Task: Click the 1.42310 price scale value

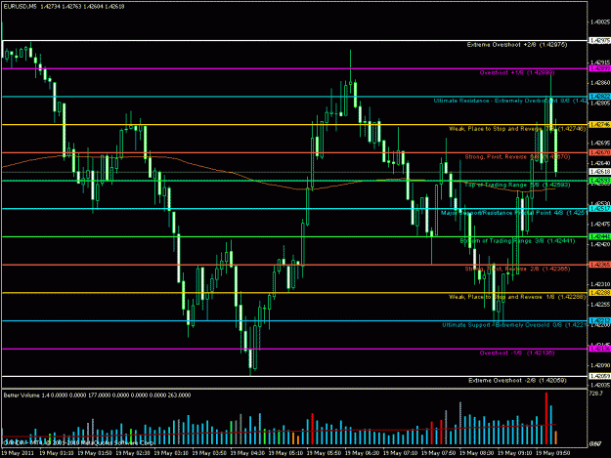Action: tap(600, 284)
